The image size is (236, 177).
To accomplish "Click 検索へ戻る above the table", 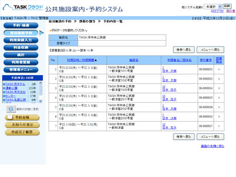I will 184,50.
